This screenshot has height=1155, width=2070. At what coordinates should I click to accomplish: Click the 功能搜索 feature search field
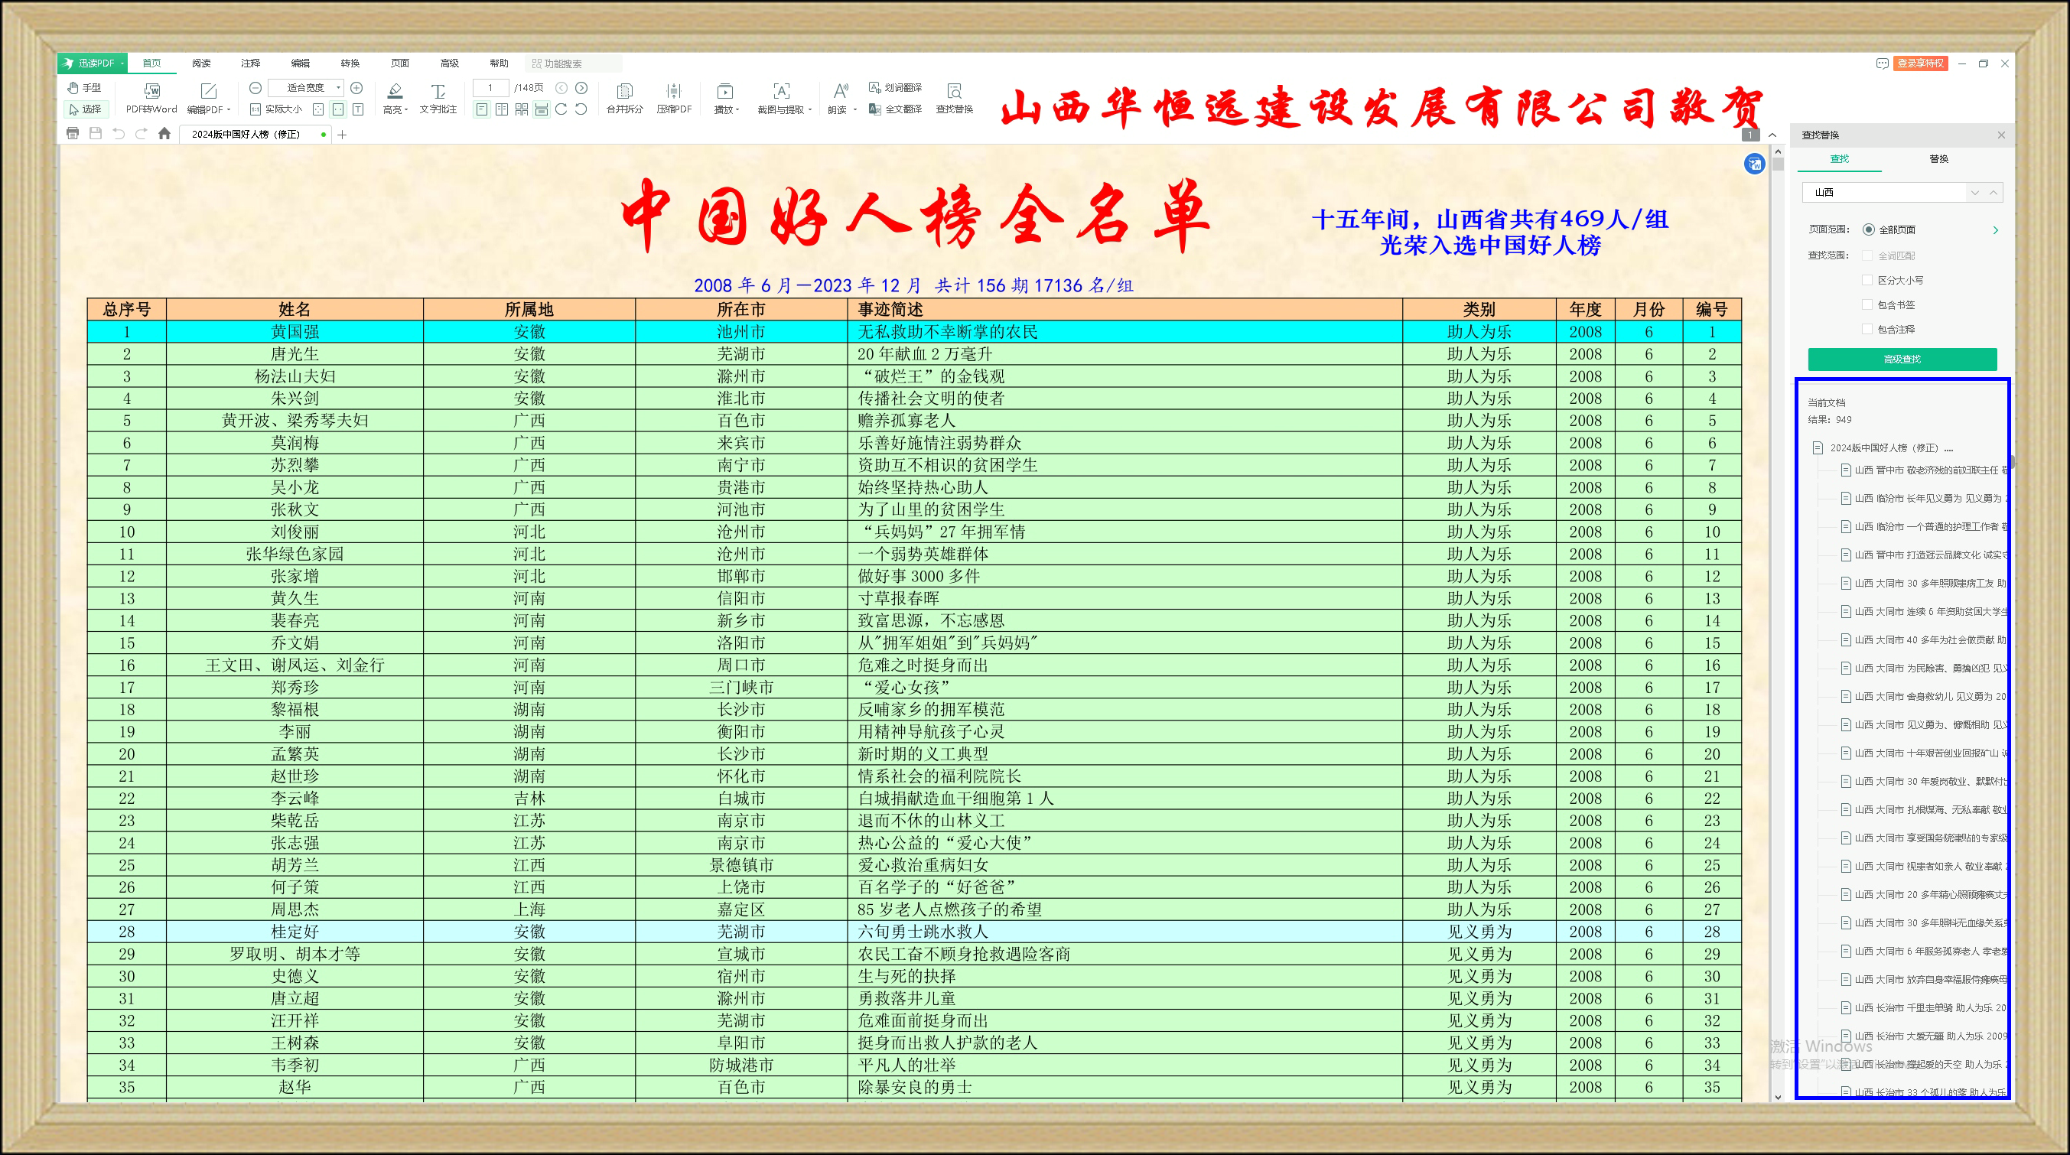pyautogui.click(x=574, y=63)
